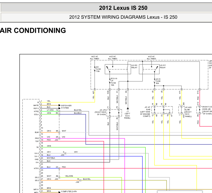Select the "BLU/YEL" wire color label
The image size is (212, 193).
(x=78, y=110)
